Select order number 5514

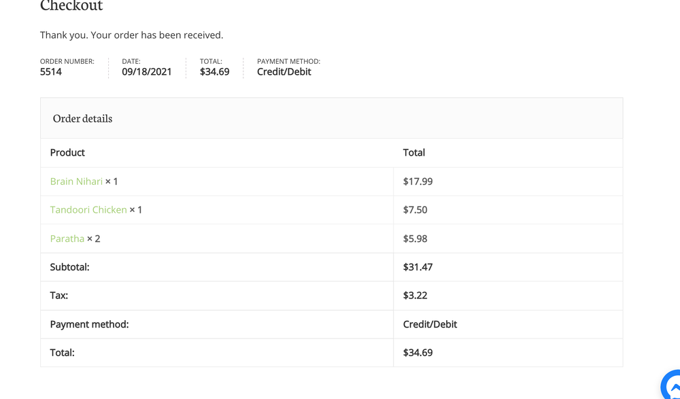click(x=51, y=72)
